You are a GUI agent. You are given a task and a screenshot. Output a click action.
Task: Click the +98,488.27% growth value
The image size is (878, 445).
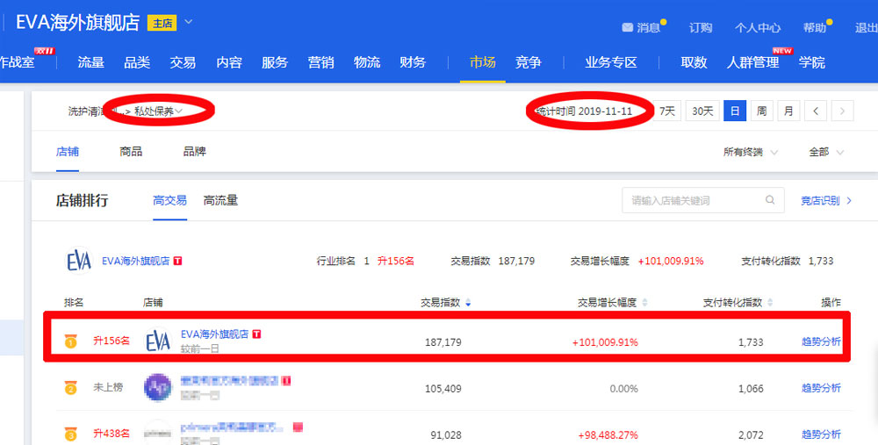[x=608, y=435]
